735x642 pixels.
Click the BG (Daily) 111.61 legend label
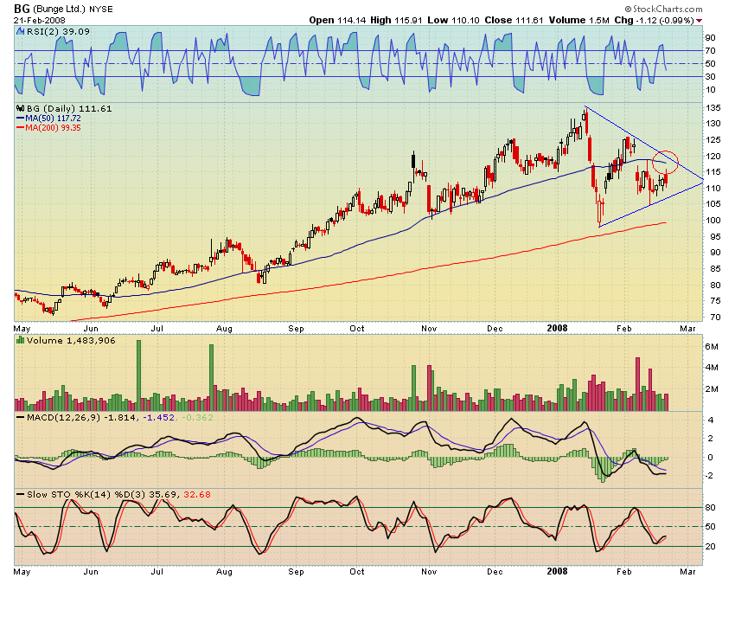pos(69,108)
